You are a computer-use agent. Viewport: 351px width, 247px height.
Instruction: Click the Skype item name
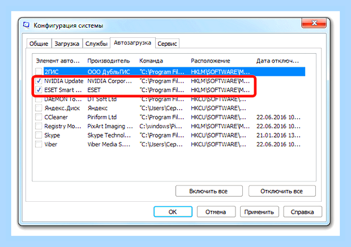(52, 135)
